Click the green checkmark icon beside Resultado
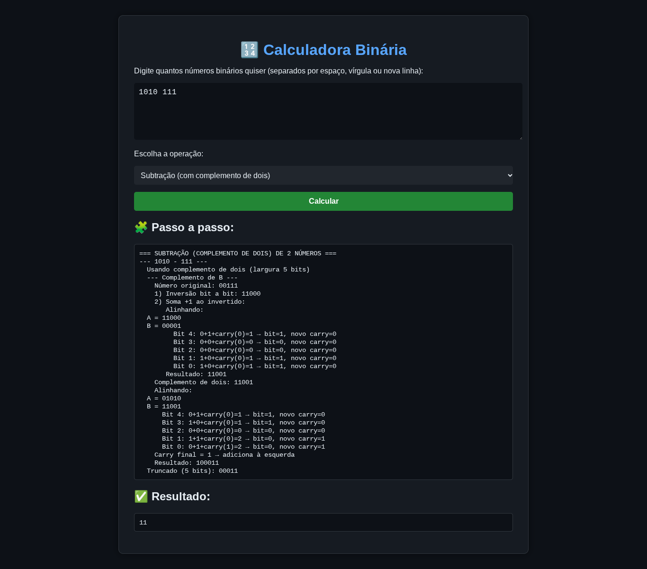This screenshot has height=569, width=647. (x=141, y=497)
